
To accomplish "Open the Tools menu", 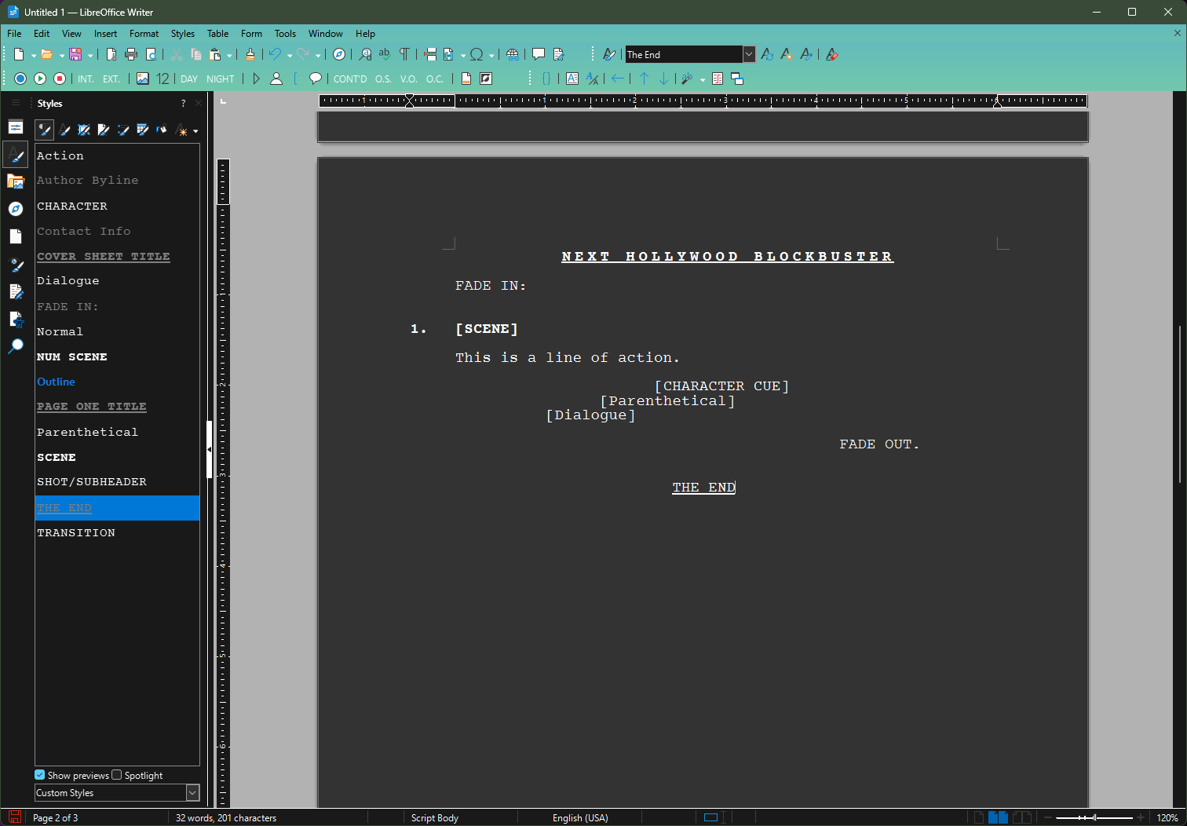I will click(x=285, y=34).
